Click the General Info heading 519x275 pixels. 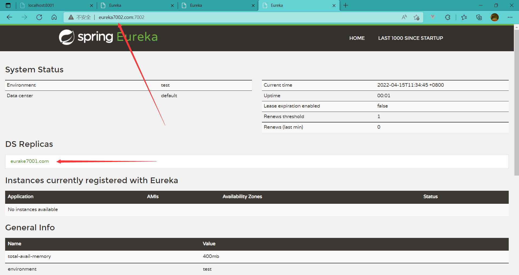[x=30, y=228]
